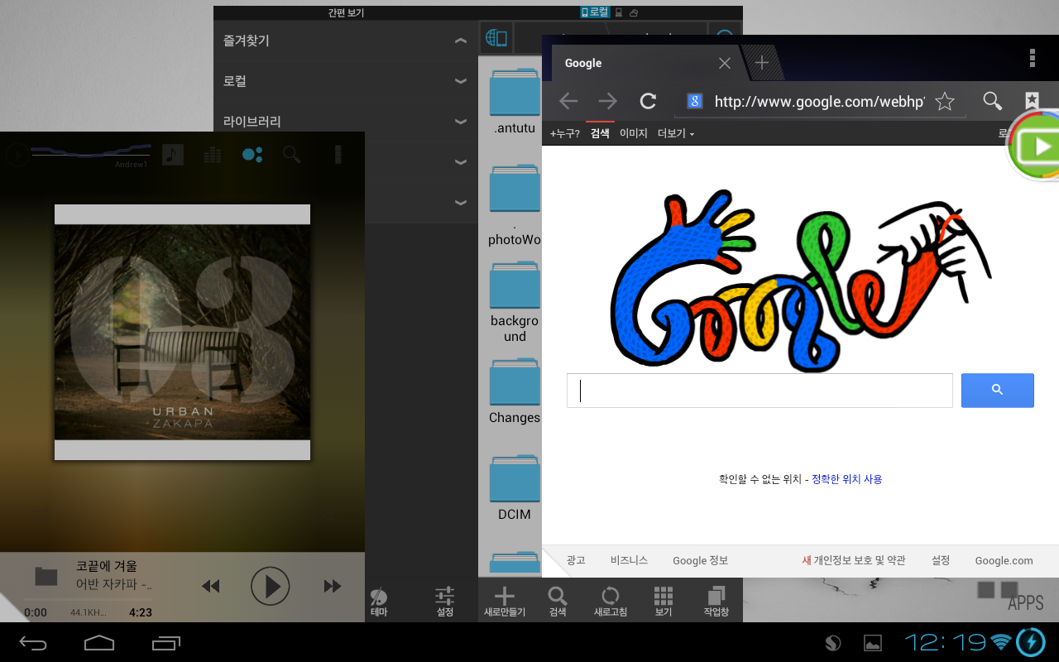Go forward in the browser
Viewport: 1059px width, 662px height.
coord(608,101)
